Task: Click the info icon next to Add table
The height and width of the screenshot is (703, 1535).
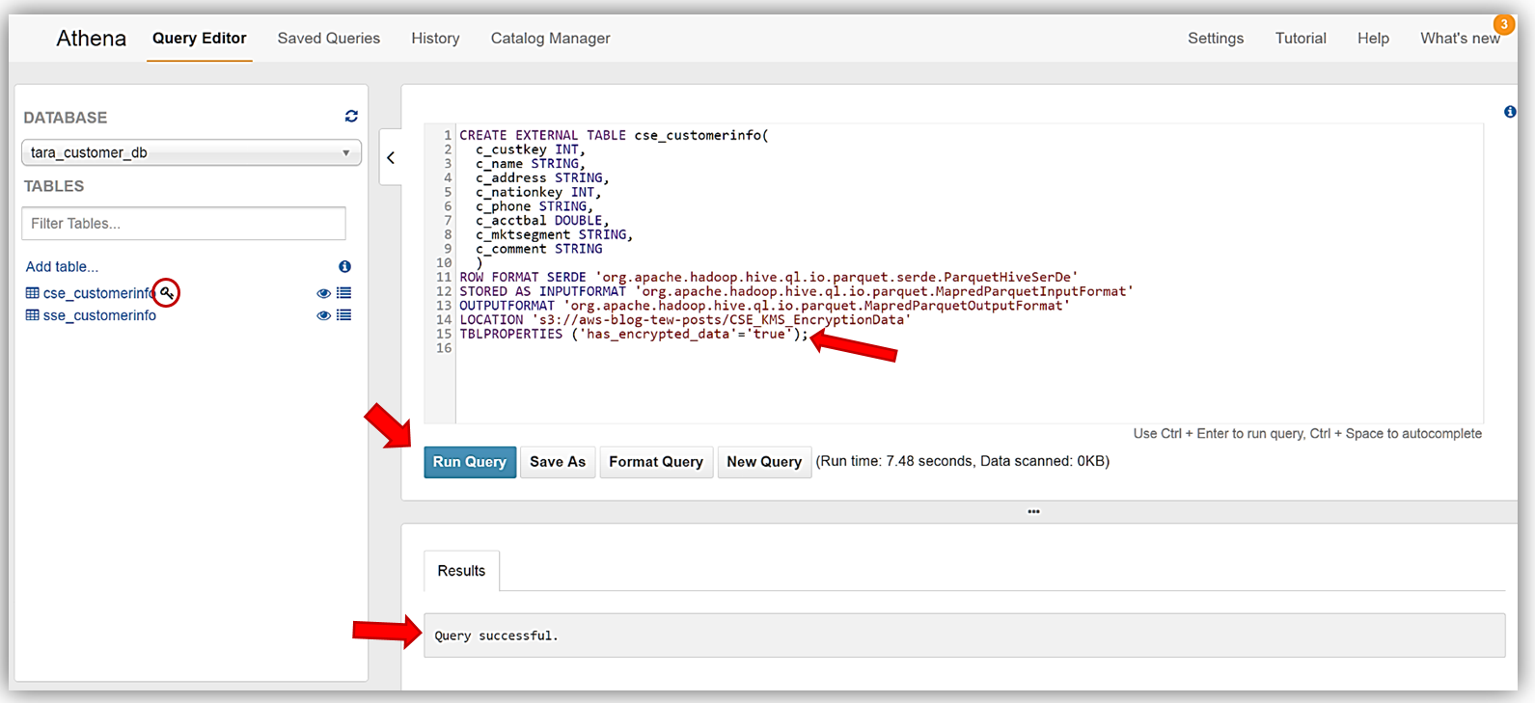Action: coord(344,266)
